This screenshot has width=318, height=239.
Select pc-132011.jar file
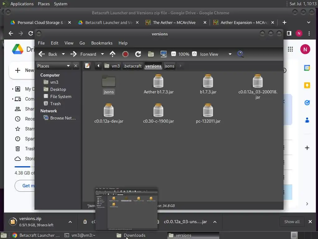[x=208, y=113]
